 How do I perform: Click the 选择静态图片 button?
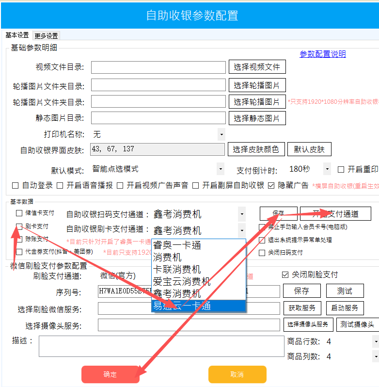[257, 118]
